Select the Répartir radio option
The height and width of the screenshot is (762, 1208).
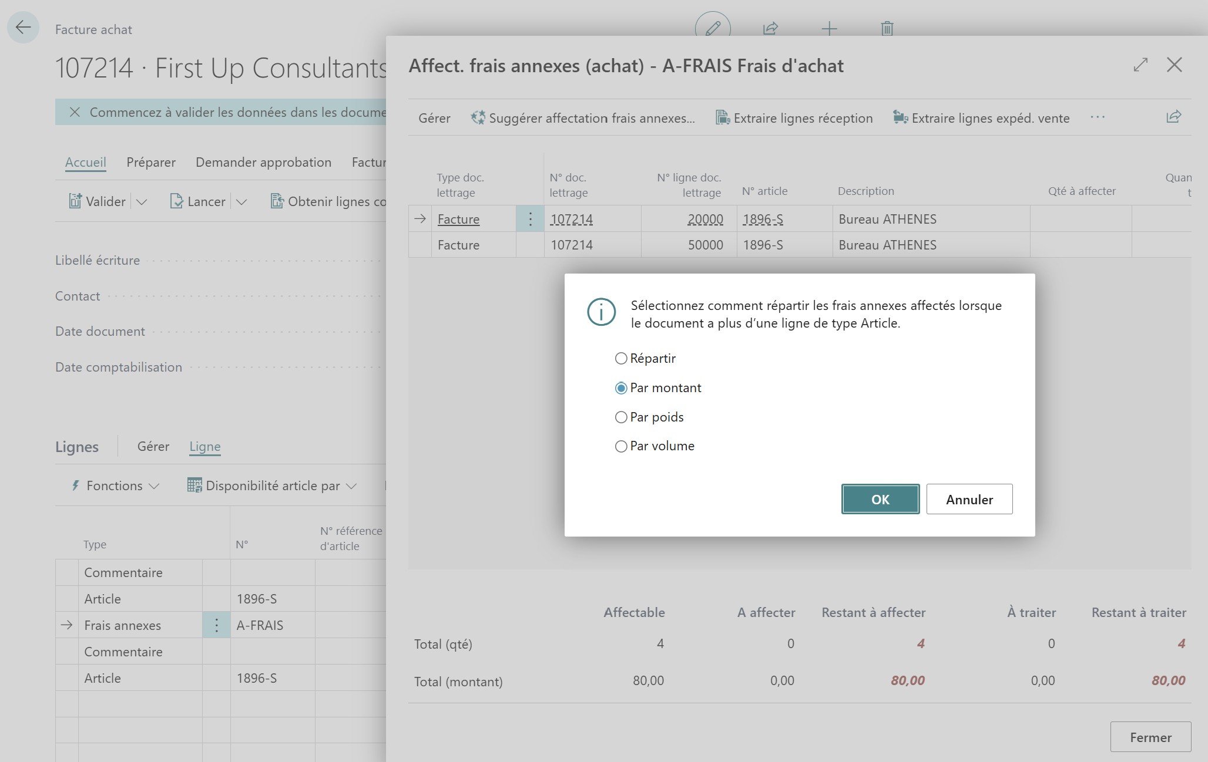pyautogui.click(x=621, y=358)
